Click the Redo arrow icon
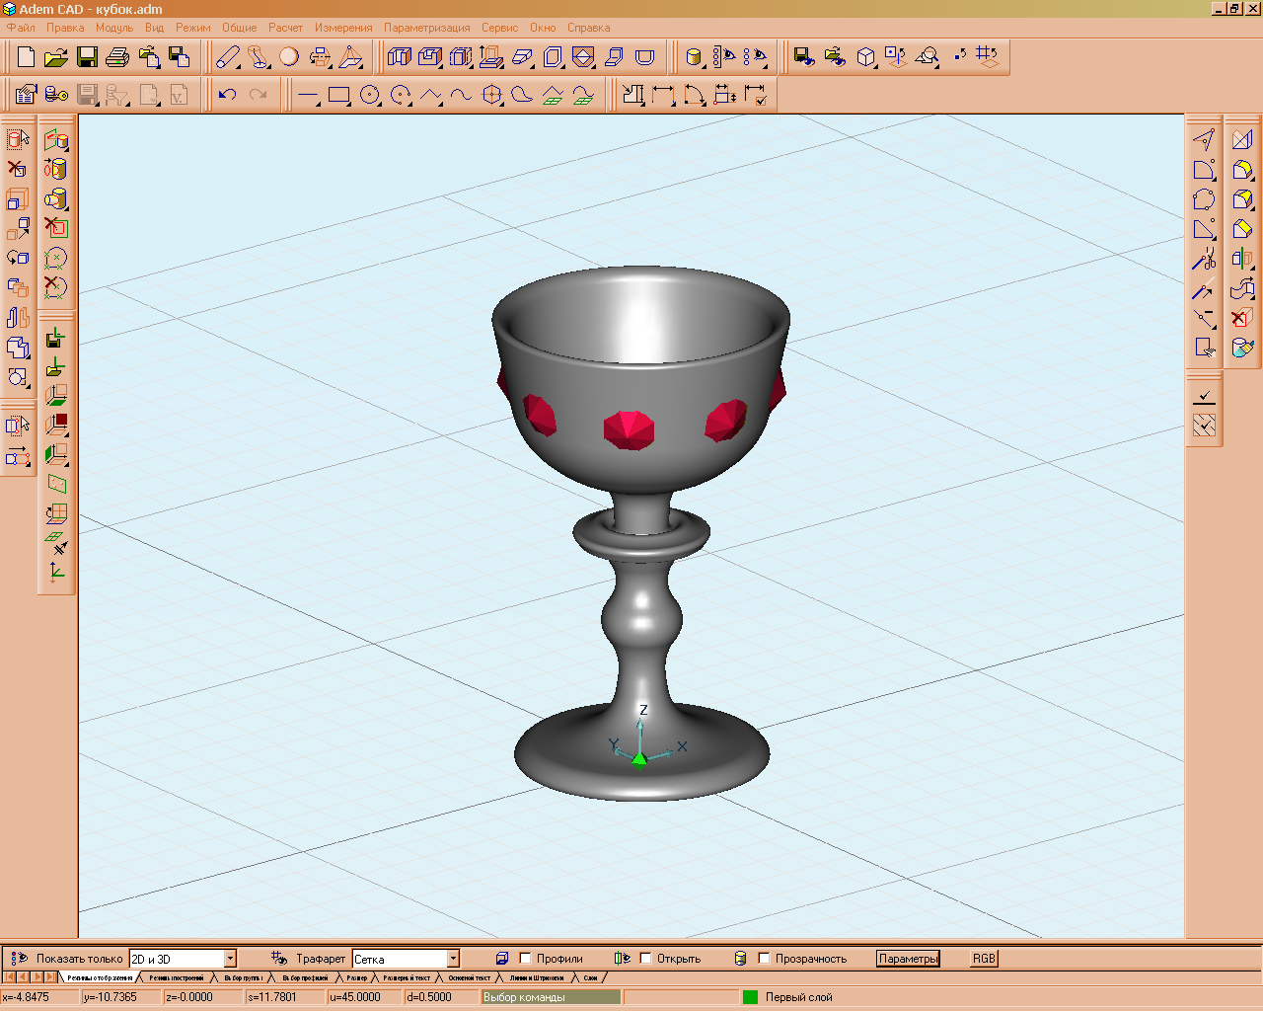1263x1011 pixels. 259,95
